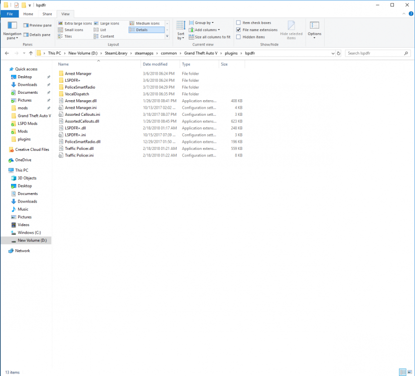415x376 pixels.
Task: Open the Group by dropdown
Action: 201,23
